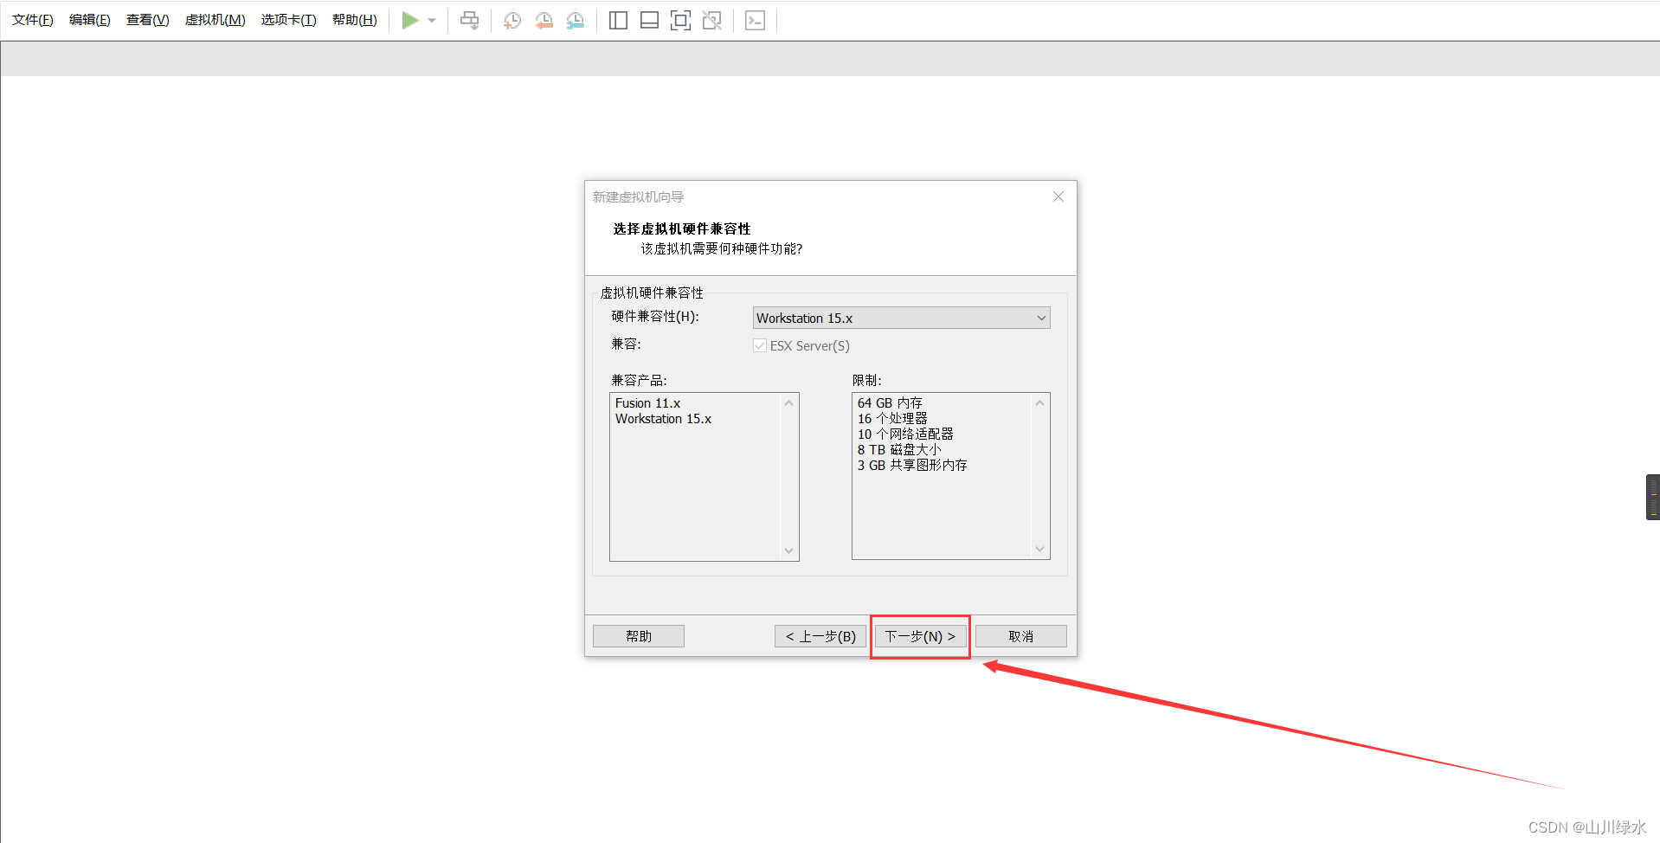Open the 编辑(E) menu
This screenshot has width=1660, height=843.
click(x=90, y=20)
